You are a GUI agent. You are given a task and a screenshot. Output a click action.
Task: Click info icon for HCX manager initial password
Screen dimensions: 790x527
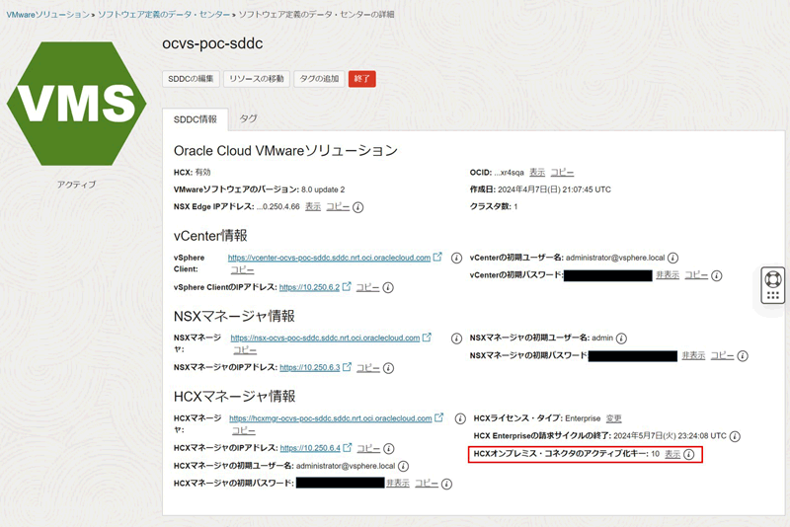point(447,484)
